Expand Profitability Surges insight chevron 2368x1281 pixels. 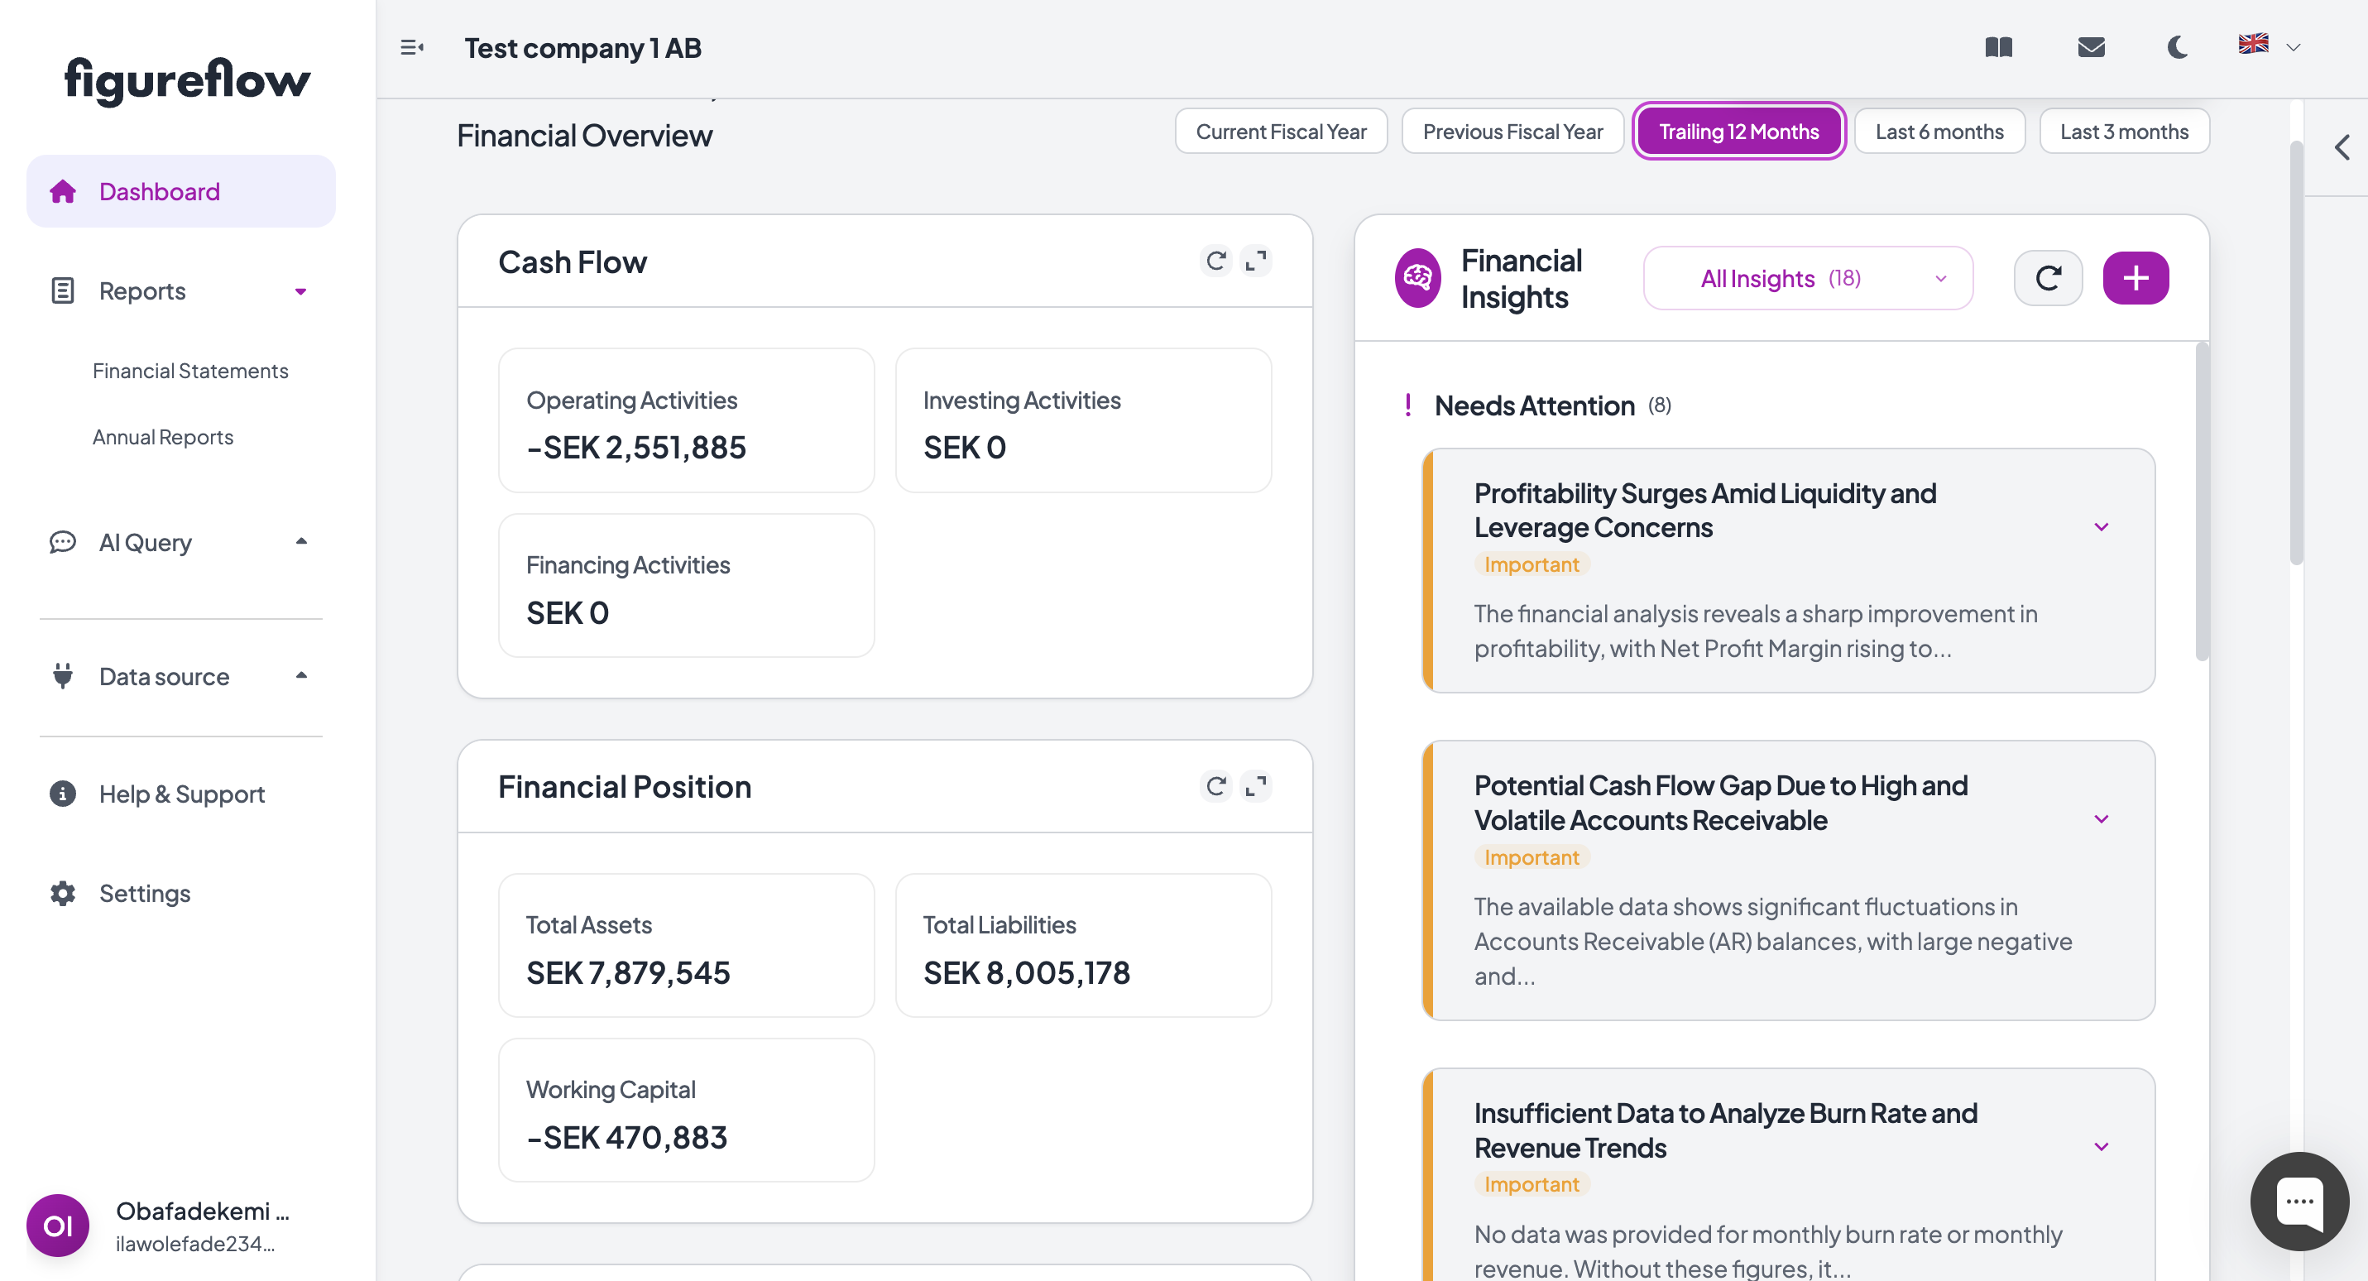pos(2101,527)
